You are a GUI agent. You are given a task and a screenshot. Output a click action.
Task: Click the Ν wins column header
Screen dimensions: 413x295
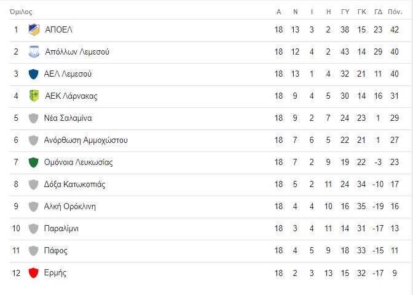pyautogui.click(x=295, y=12)
